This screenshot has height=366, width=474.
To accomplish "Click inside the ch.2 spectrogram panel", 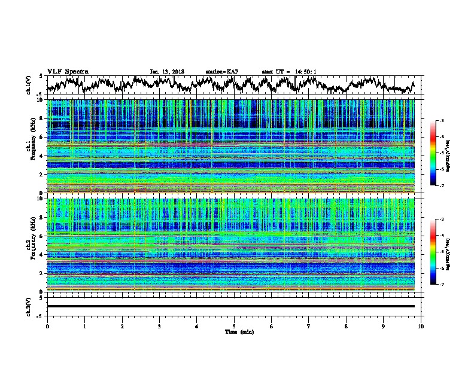I will [x=230, y=245].
